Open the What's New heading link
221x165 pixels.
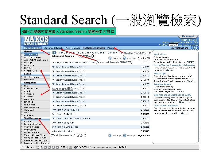pyautogui.click(x=160, y=54)
